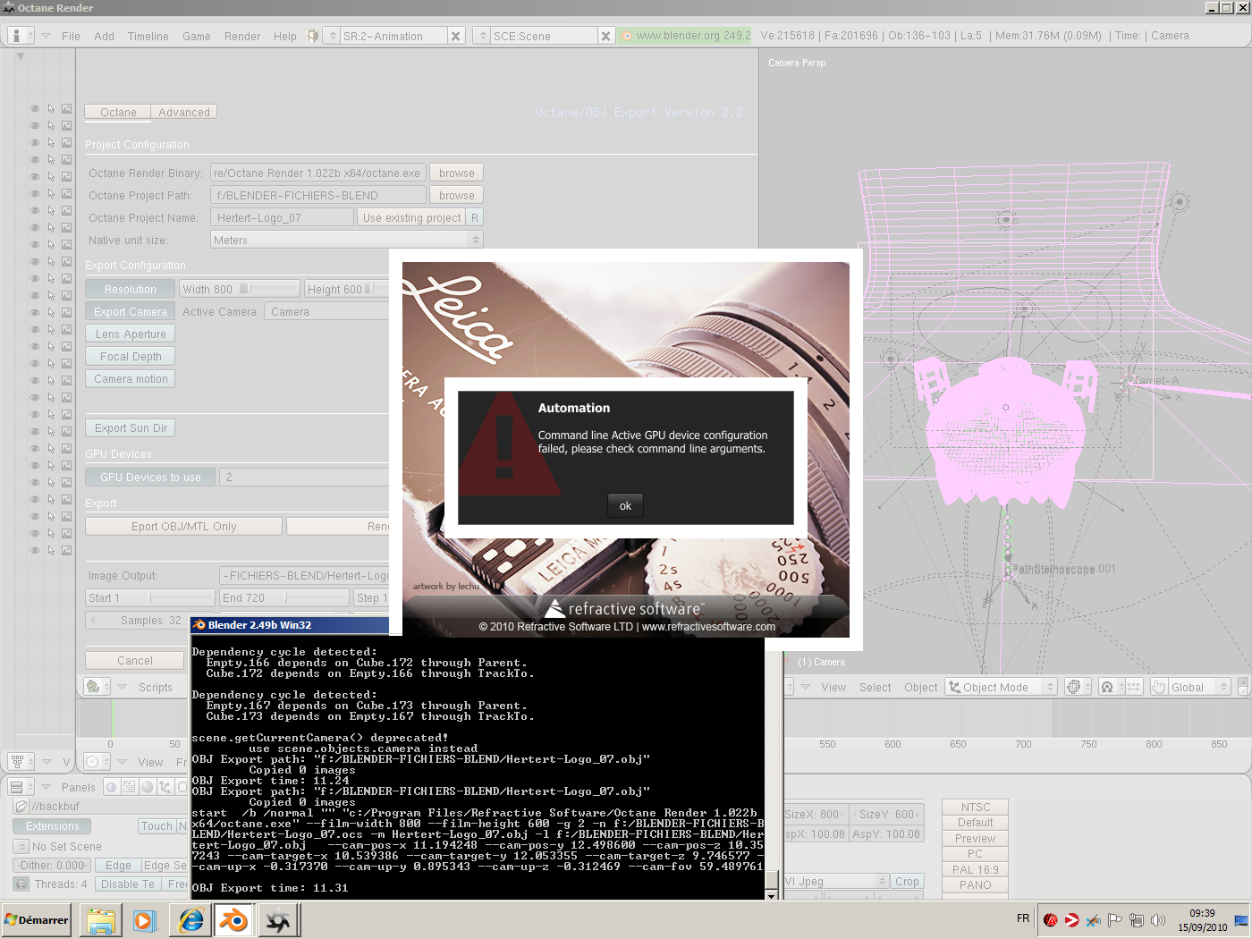
Task: Select the Script context button in Panels header
Action: (130, 787)
